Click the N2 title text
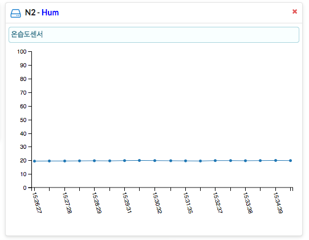Screen dimensions: 309x240 tap(30, 13)
